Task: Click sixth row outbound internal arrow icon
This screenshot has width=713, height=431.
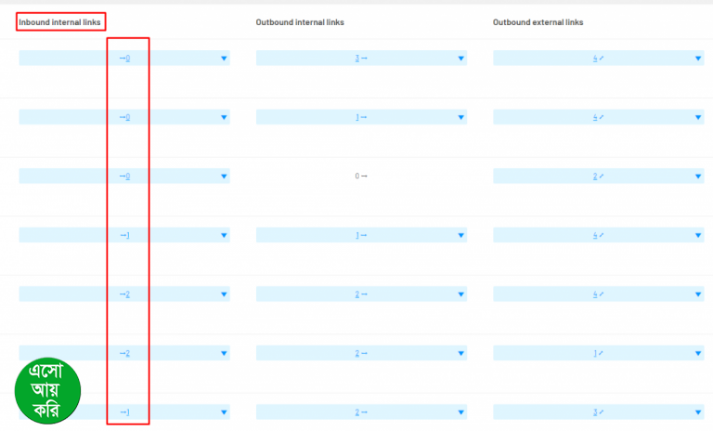Action: pos(364,354)
